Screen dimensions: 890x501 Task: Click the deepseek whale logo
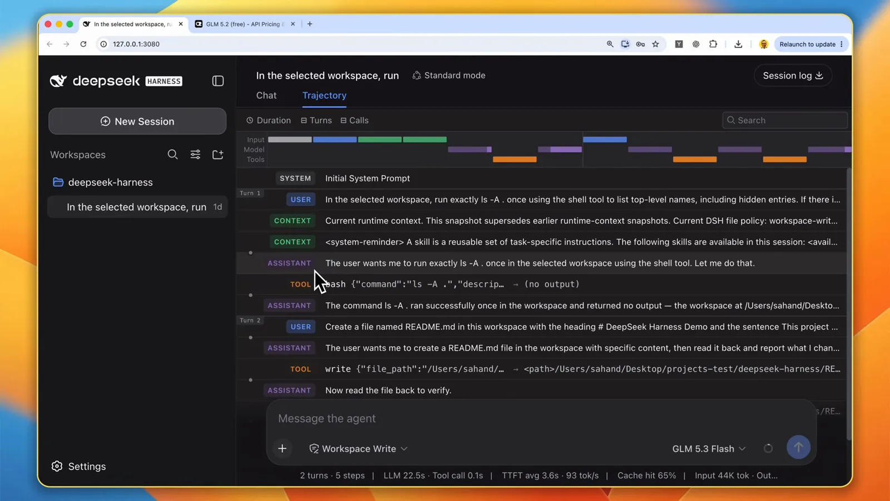point(58,81)
